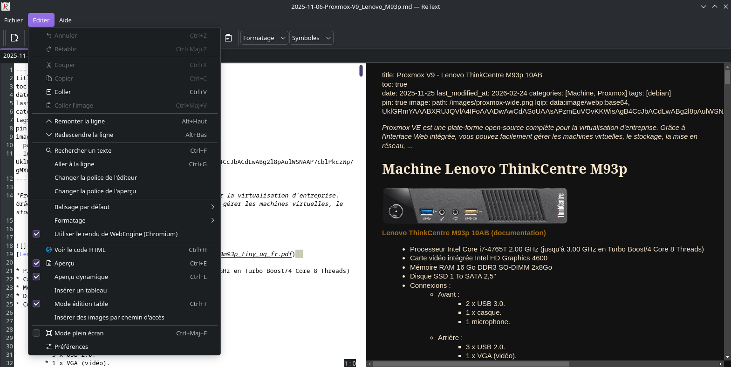Choose Changer la police de l'éditeur
731x367 pixels.
tap(96, 178)
